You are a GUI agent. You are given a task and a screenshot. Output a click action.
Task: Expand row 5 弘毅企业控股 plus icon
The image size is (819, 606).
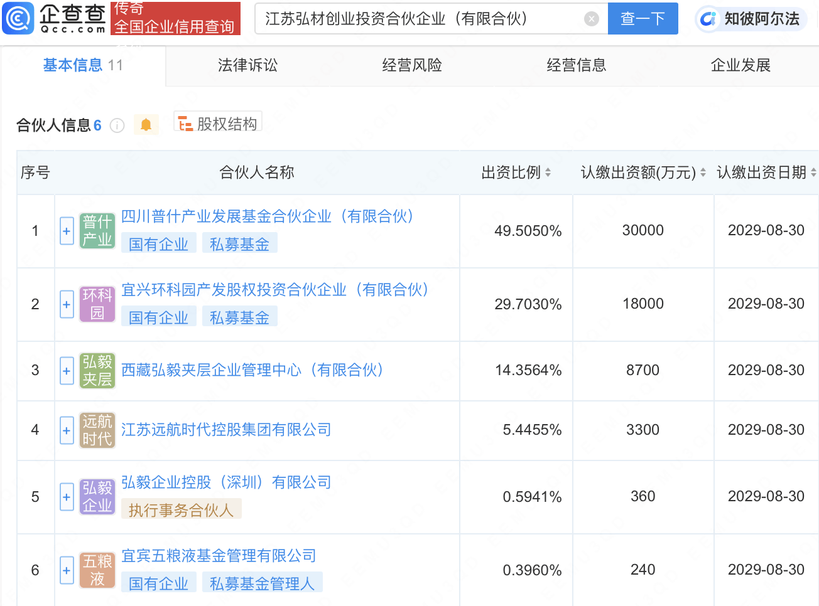67,497
